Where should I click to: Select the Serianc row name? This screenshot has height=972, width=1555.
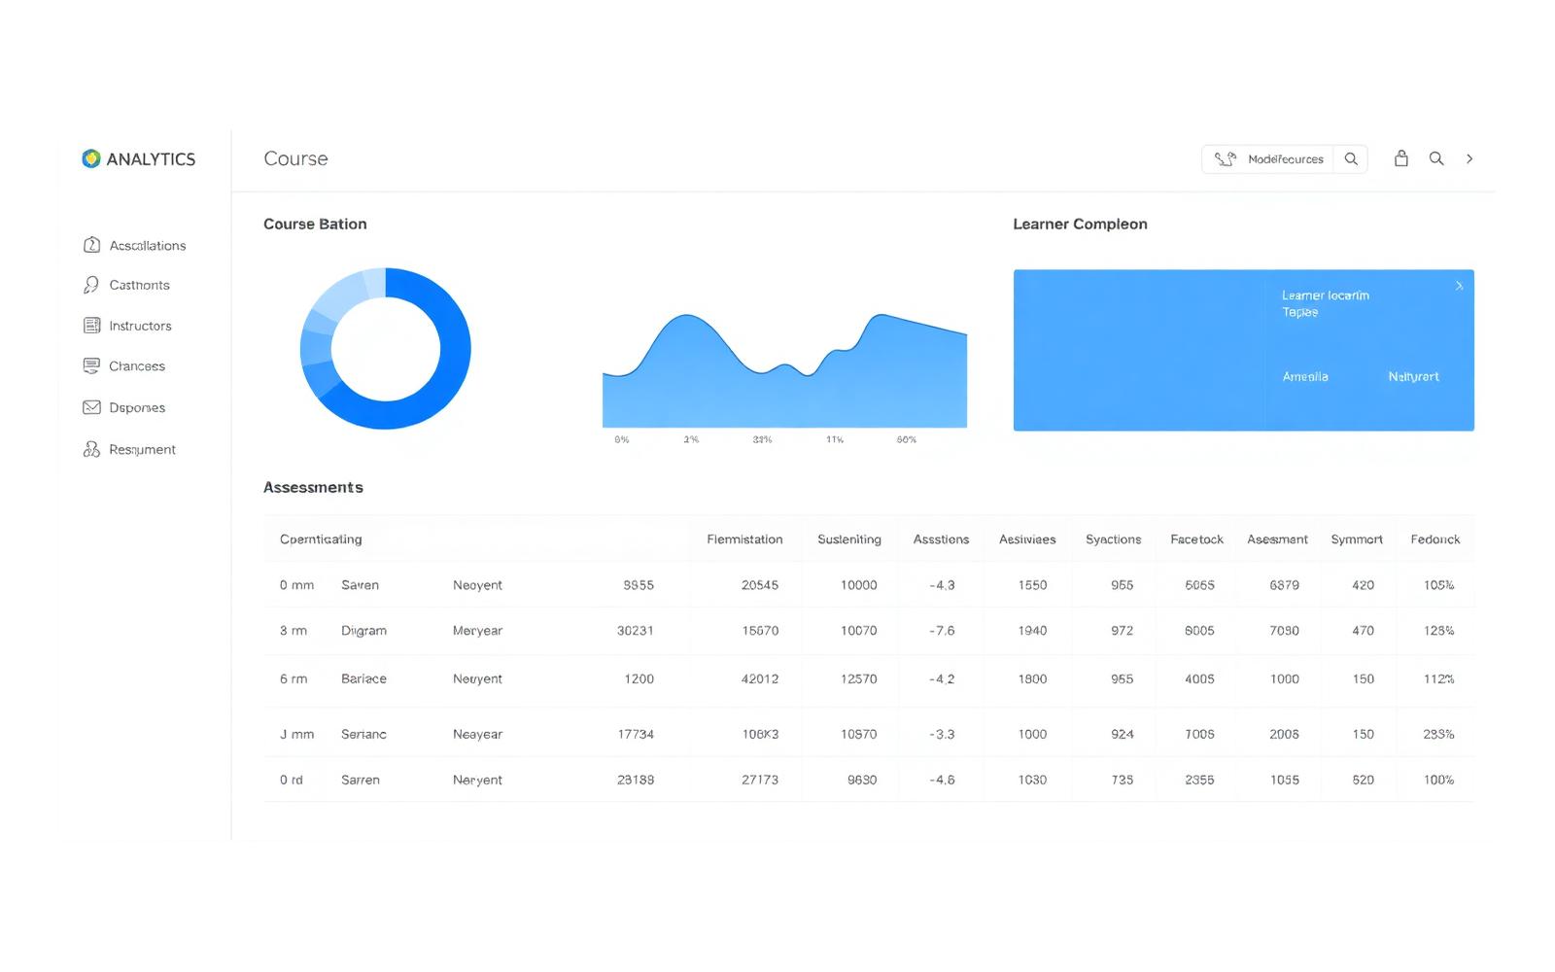pyautogui.click(x=363, y=734)
